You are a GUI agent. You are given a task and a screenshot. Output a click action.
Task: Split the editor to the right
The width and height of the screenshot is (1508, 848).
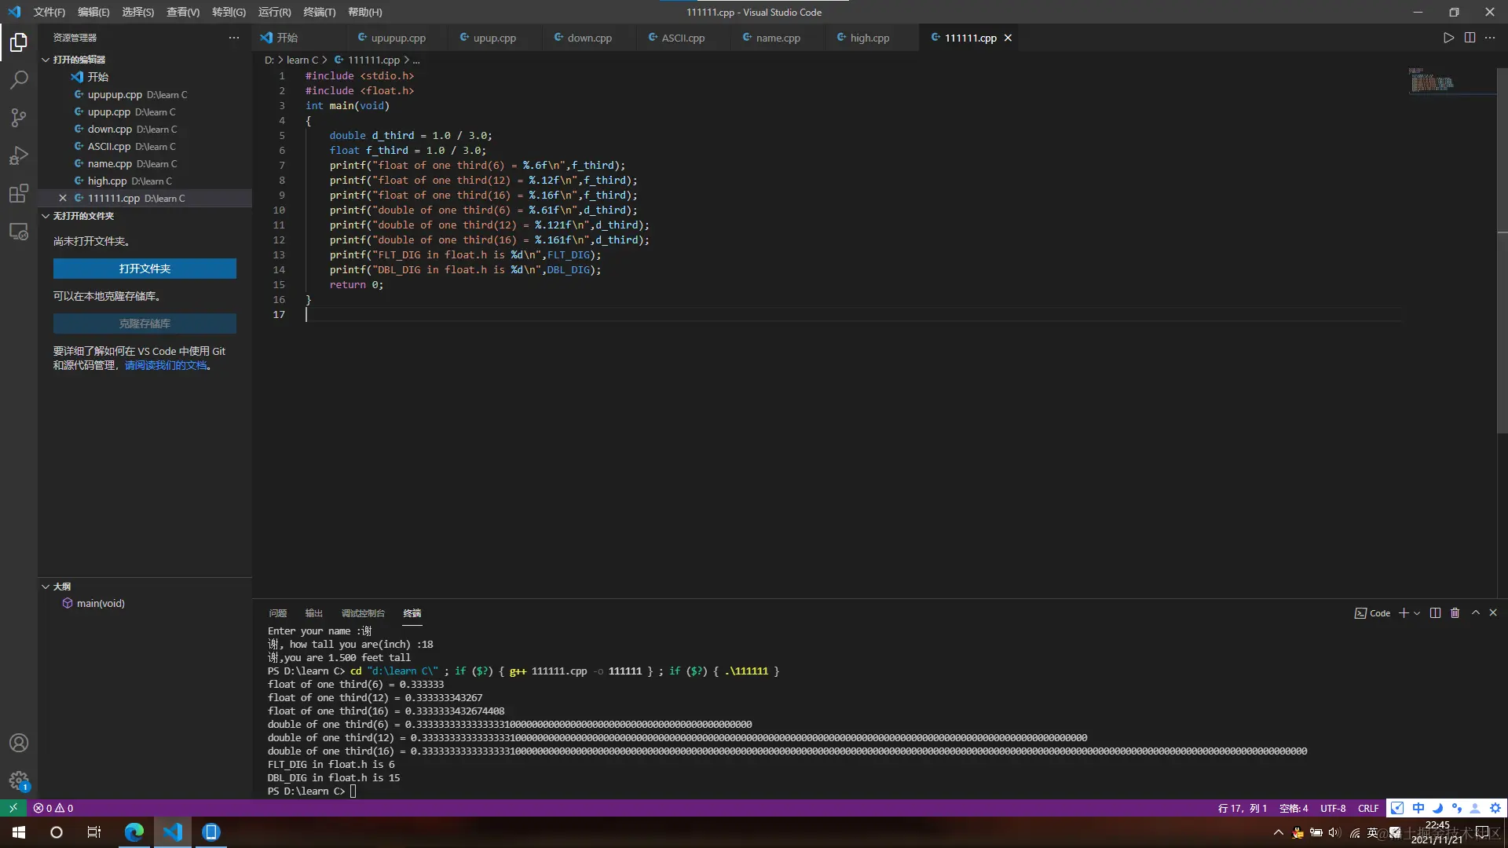click(1470, 38)
